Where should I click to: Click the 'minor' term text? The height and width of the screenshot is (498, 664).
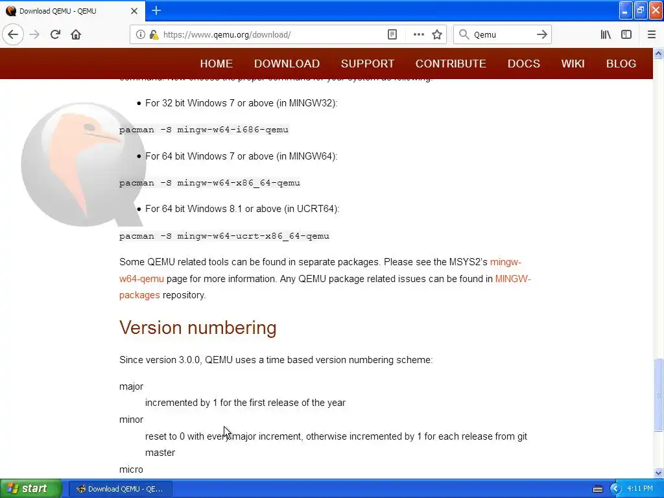click(131, 420)
